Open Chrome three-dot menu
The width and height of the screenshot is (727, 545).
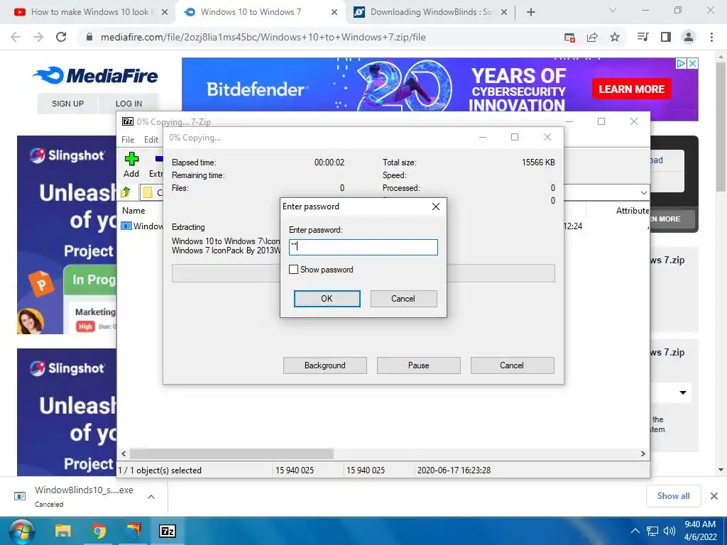[711, 37]
